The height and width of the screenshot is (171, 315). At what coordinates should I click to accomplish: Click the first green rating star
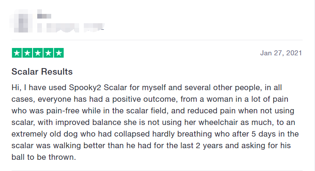pyautogui.click(x=17, y=53)
